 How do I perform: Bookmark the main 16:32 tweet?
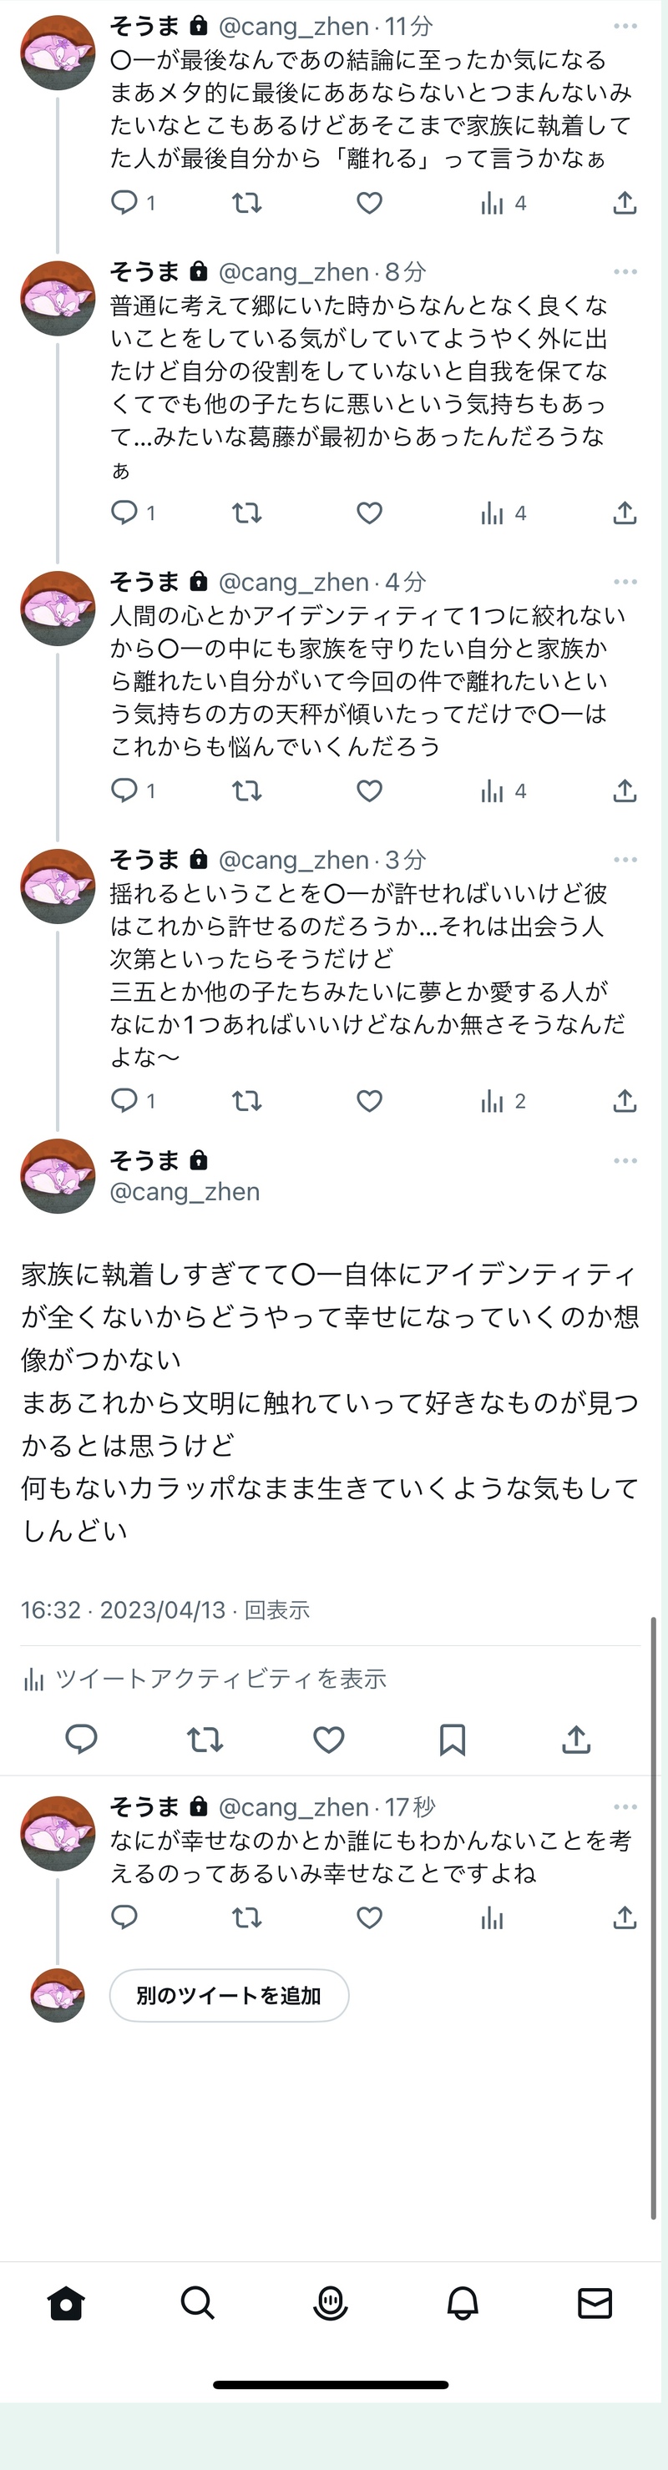pyautogui.click(x=452, y=1740)
